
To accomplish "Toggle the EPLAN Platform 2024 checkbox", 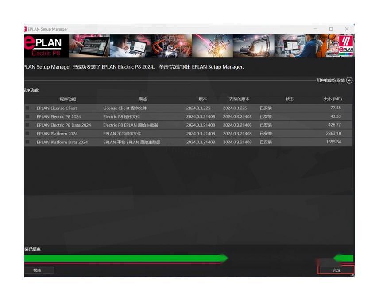I will (x=27, y=134).
